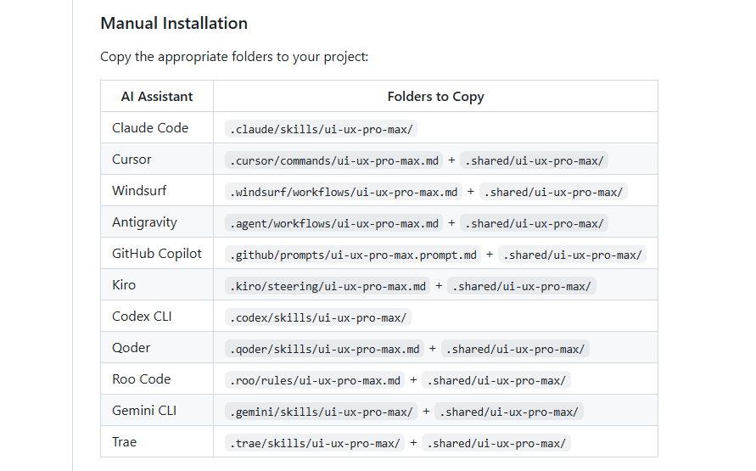Viewport: 756px width, 471px height.
Task: Click the AI Assistant column header
Action: (x=157, y=97)
